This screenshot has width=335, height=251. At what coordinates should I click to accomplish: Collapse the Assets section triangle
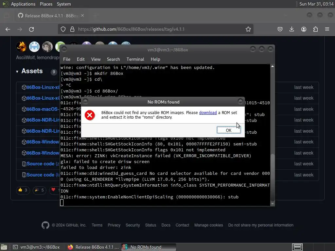click(17, 72)
